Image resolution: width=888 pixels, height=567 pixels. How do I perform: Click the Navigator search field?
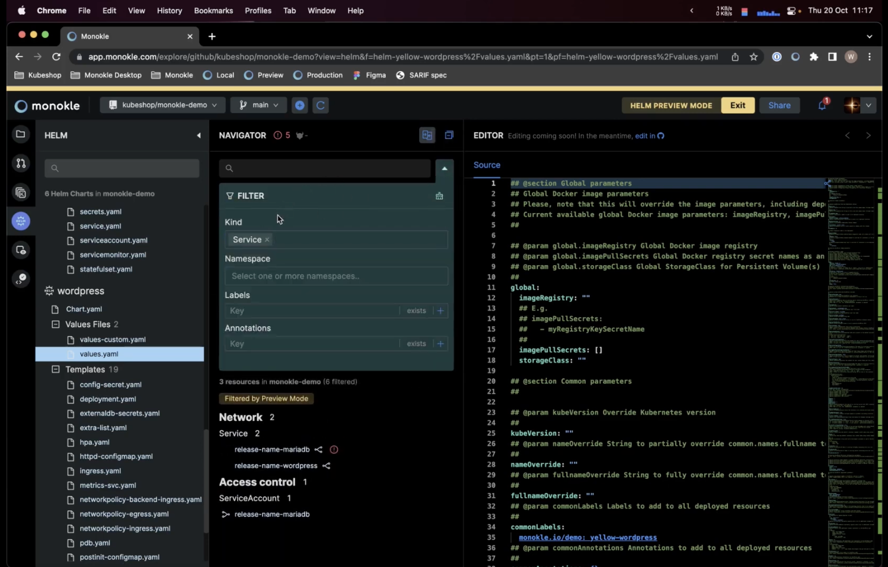[325, 169]
